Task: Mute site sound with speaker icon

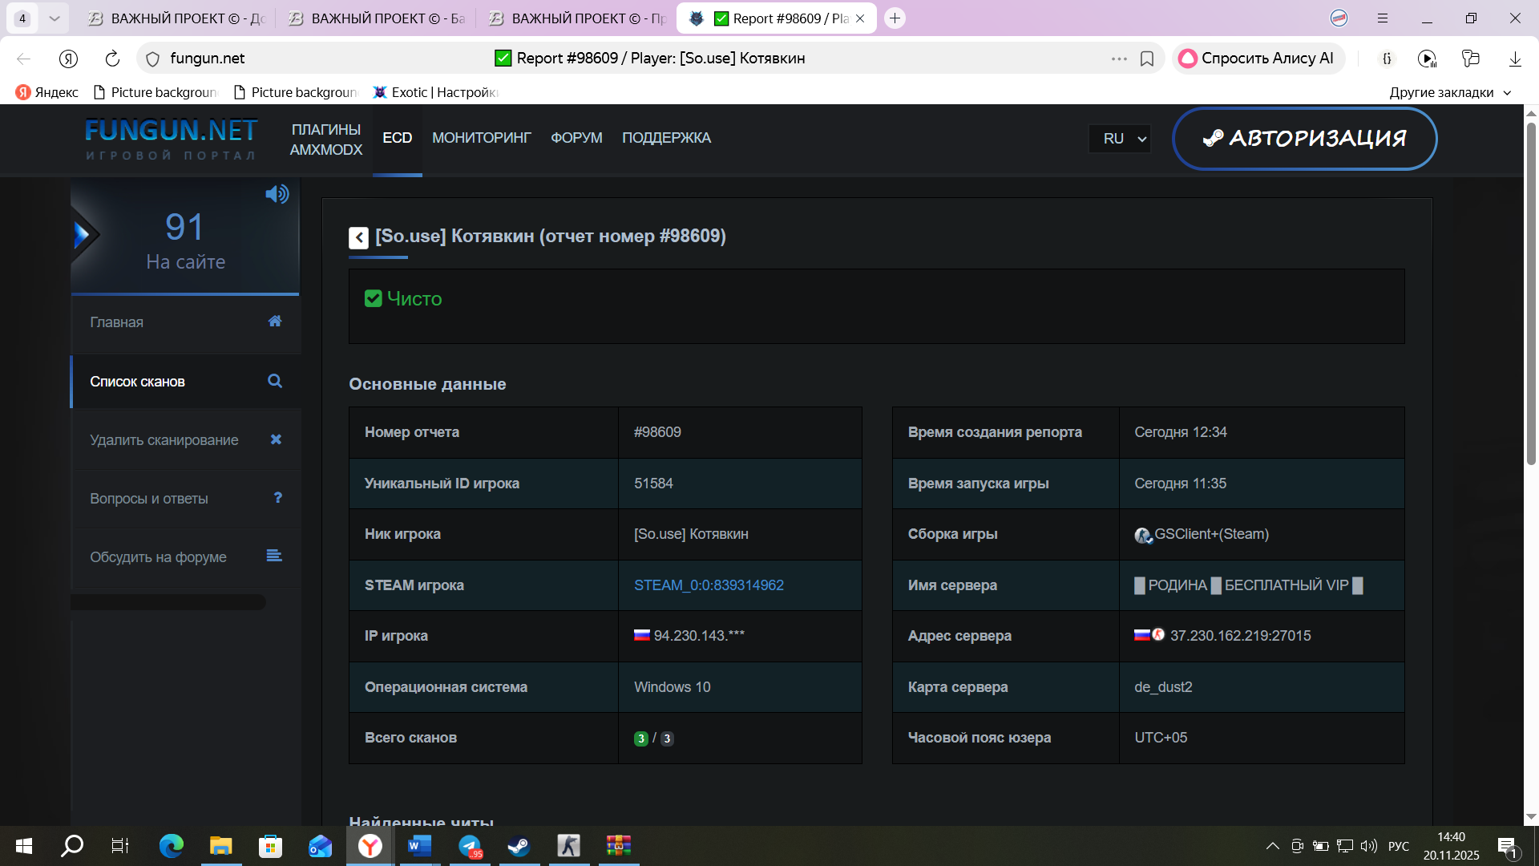Action: coord(277,194)
